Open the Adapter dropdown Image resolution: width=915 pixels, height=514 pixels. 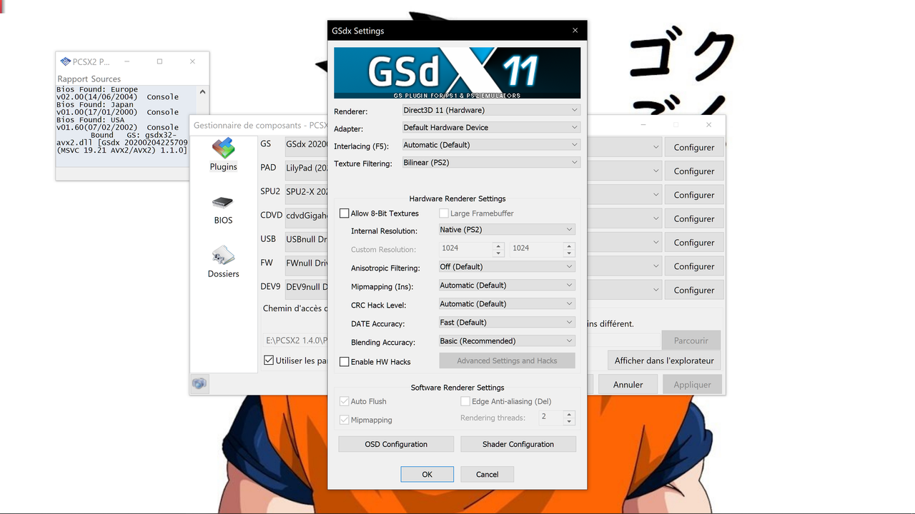(491, 127)
